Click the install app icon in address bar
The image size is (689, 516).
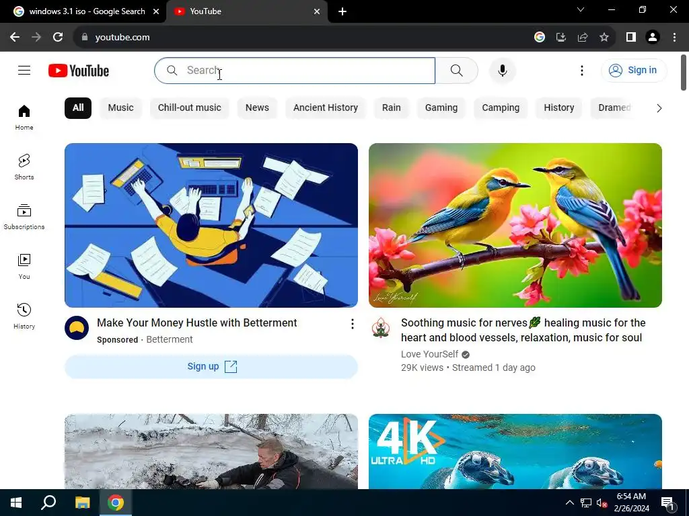(560, 38)
